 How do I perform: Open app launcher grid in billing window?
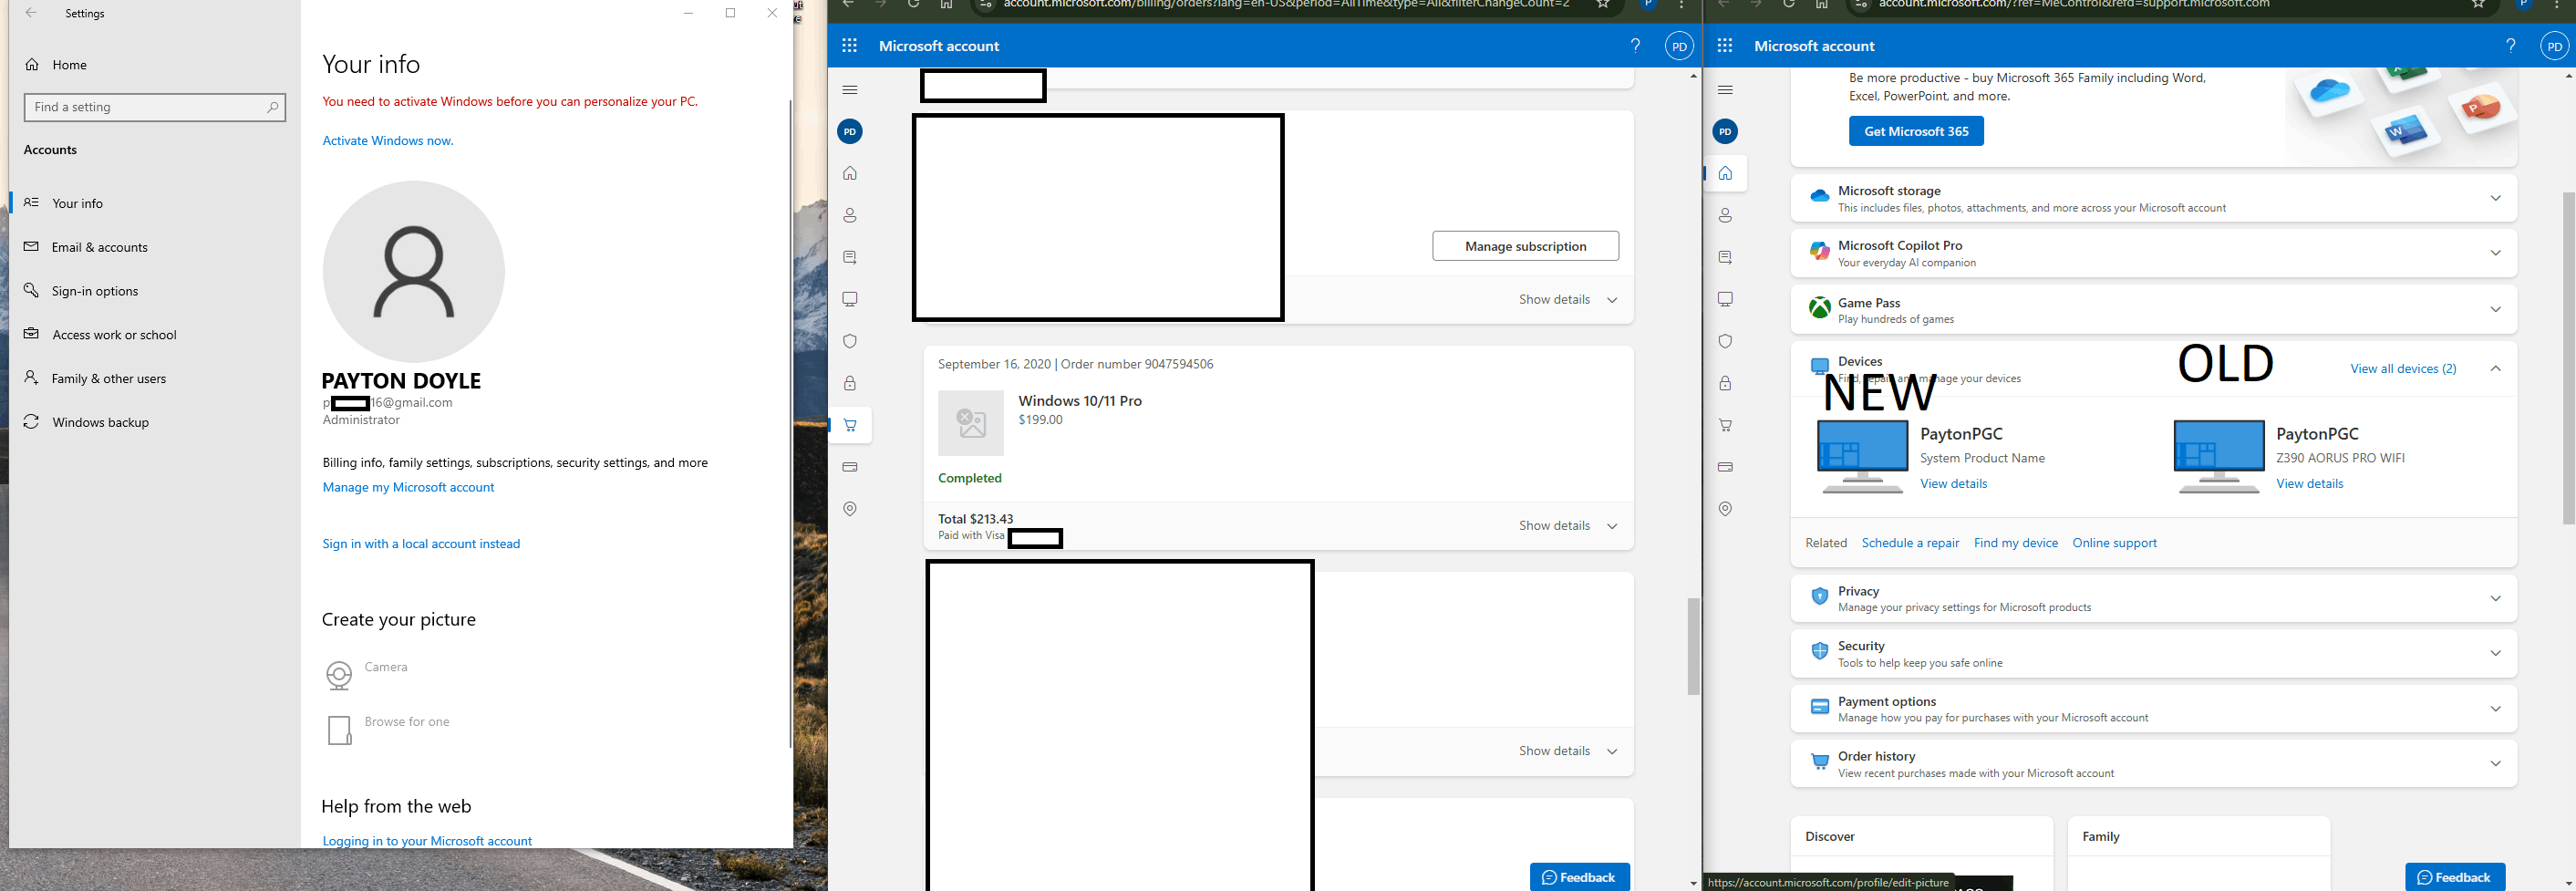[850, 46]
